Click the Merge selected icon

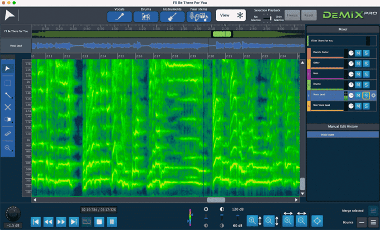373,211
